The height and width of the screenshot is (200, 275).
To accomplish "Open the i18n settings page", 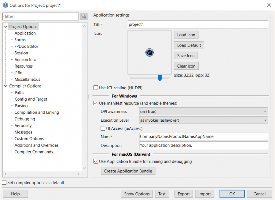I will (18, 72).
